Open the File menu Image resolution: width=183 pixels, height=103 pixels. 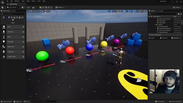pos(7,1)
